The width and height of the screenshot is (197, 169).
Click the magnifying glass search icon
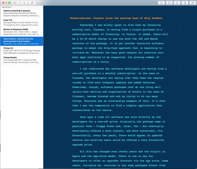[24, 3]
